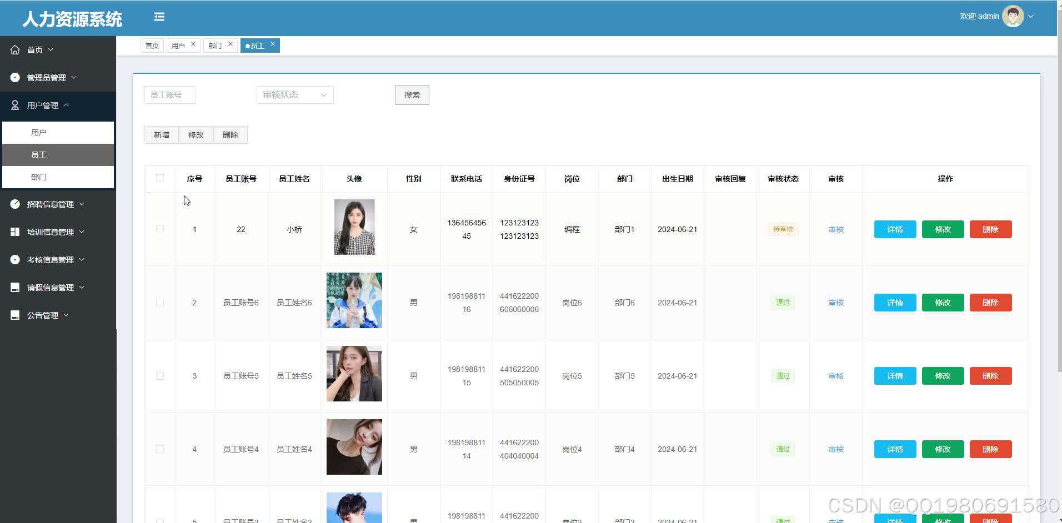
Task: Click 小桥's avatar thumbnail
Action: [x=354, y=227]
